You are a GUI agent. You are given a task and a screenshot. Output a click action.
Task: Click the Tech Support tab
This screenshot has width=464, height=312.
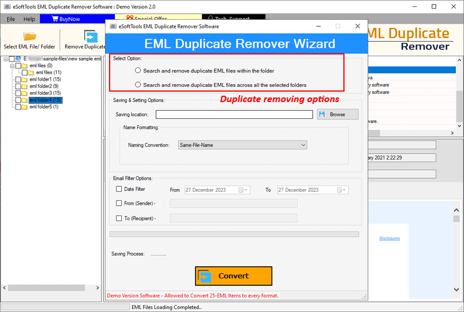(234, 17)
